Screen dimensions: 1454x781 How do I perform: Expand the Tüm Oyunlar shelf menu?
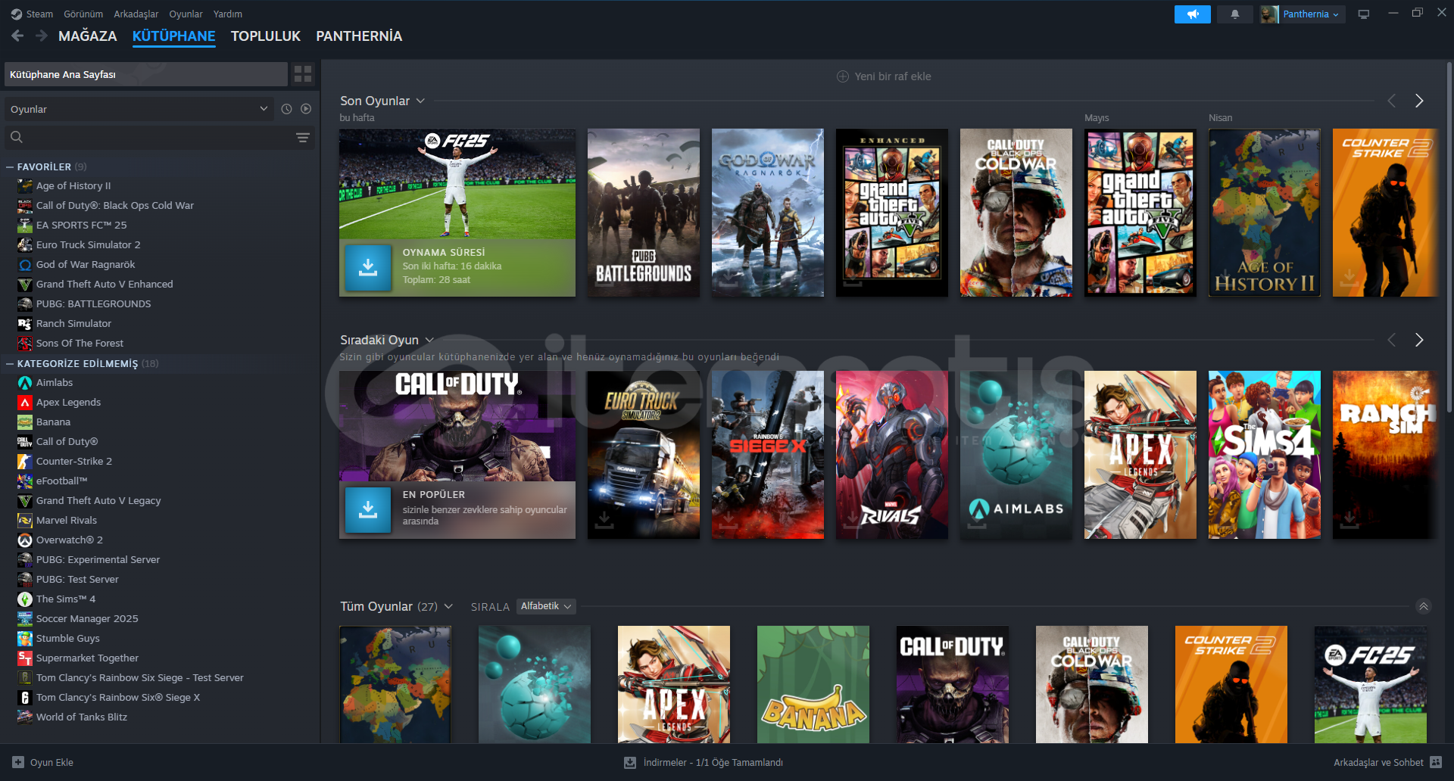448,606
